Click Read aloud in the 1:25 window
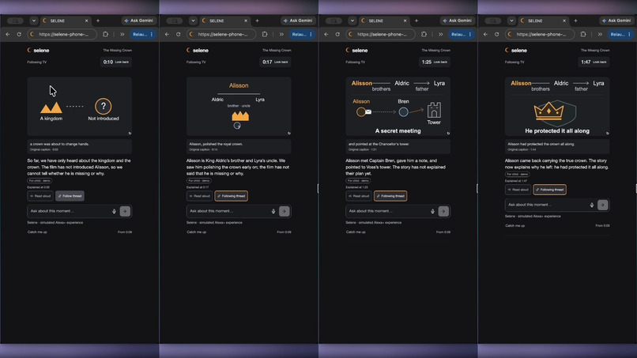Image resolution: width=637 pixels, height=358 pixels. tap(359, 196)
